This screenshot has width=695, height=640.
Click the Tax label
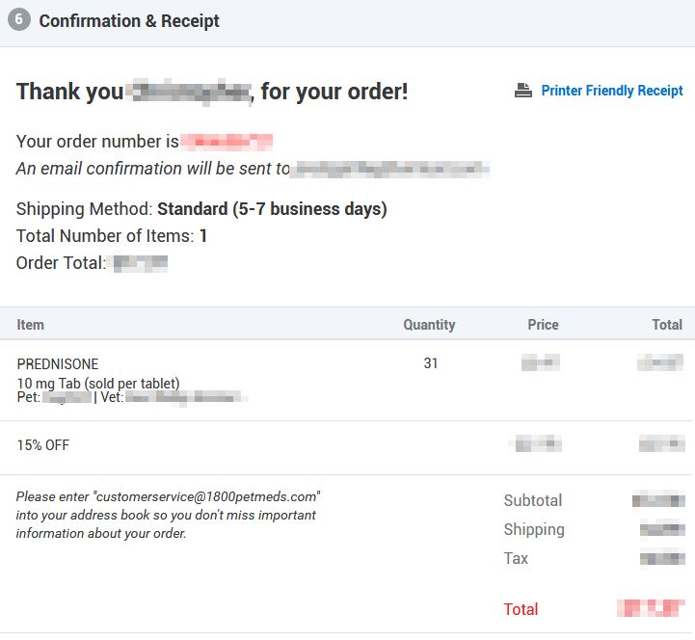(x=516, y=558)
